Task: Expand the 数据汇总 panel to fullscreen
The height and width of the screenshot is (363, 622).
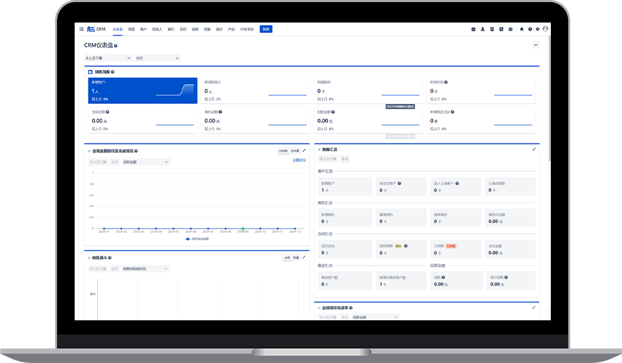Action: tap(534, 149)
